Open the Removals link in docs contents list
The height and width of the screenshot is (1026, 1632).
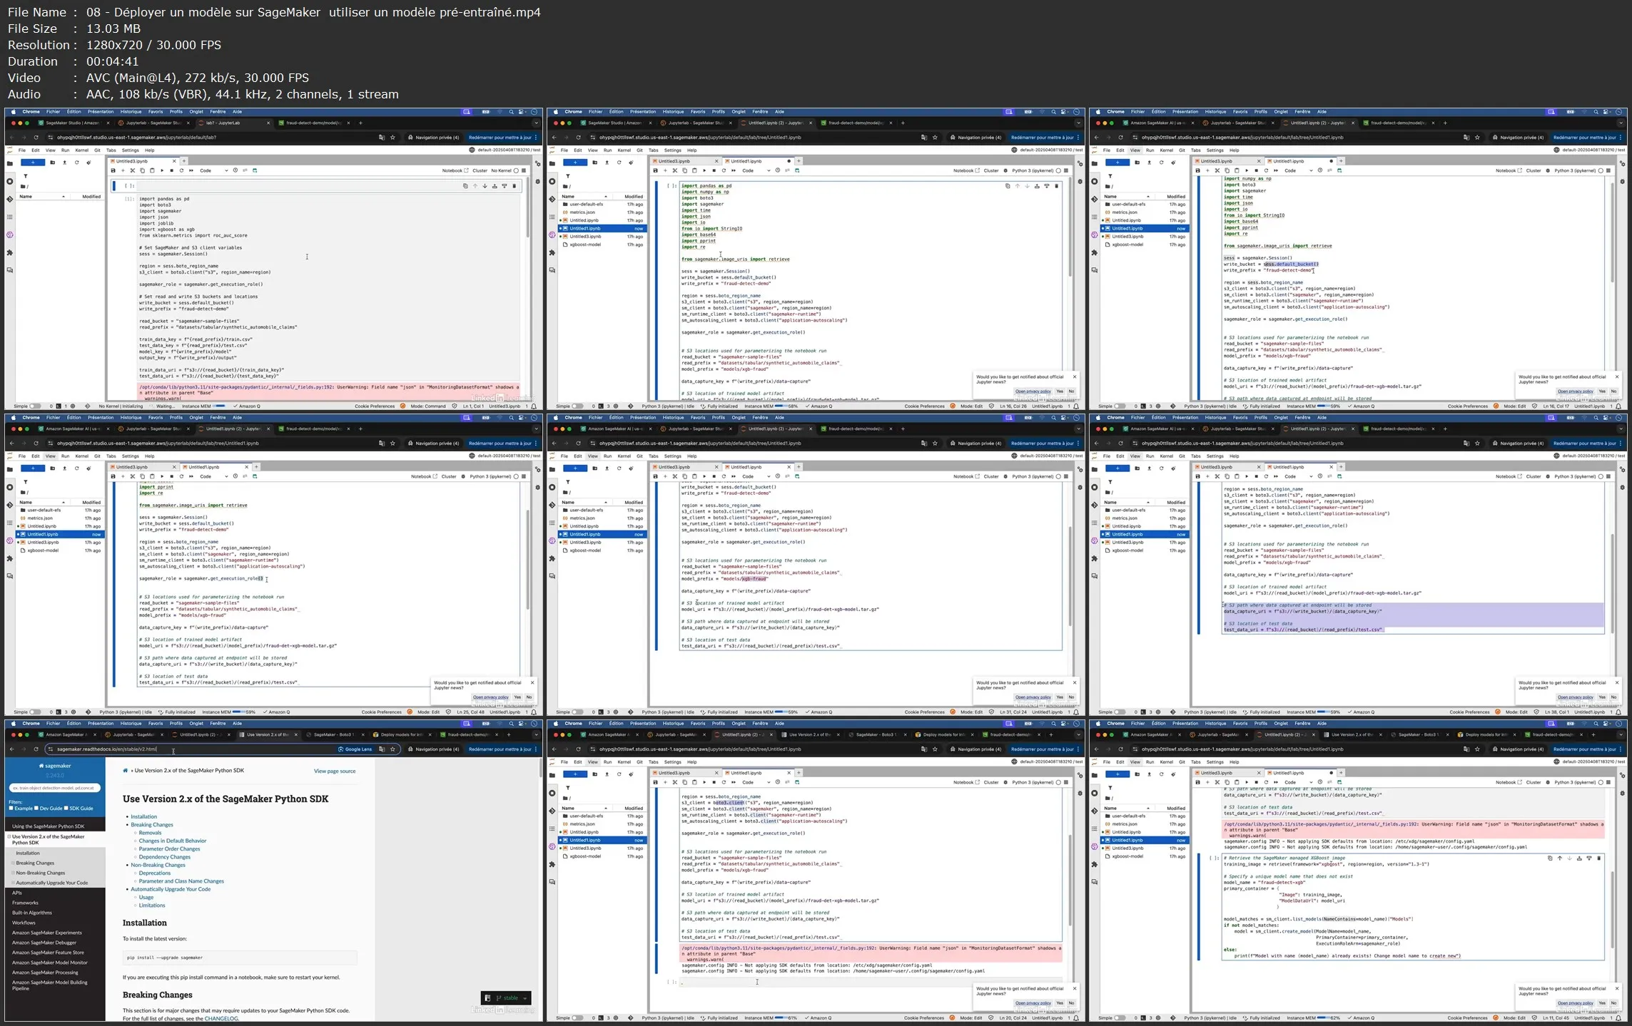point(150,833)
